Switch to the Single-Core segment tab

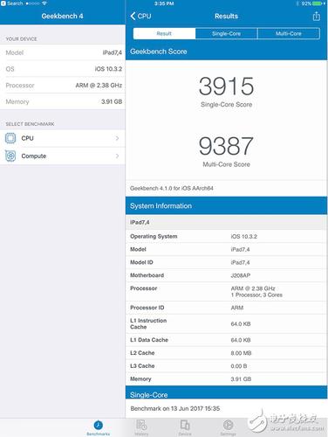coord(226,33)
